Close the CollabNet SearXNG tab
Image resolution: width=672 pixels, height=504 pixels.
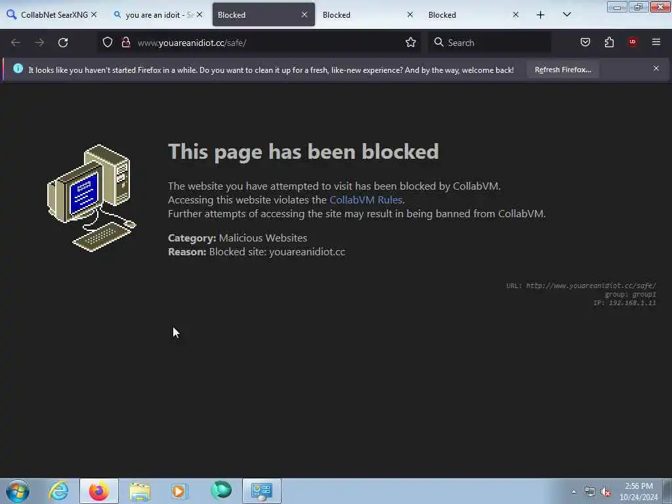(94, 14)
